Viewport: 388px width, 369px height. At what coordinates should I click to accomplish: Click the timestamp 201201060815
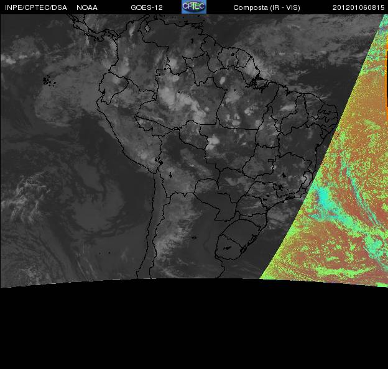click(359, 7)
